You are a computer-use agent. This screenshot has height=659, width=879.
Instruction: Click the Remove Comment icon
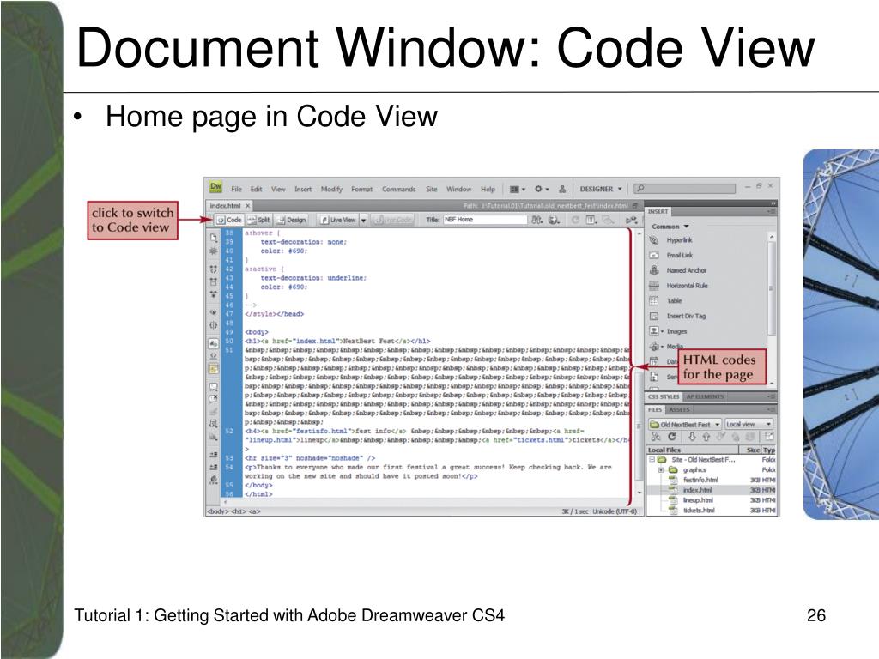click(x=214, y=399)
